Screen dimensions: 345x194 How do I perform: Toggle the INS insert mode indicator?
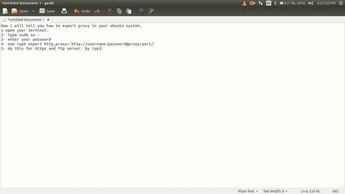pos(335,191)
